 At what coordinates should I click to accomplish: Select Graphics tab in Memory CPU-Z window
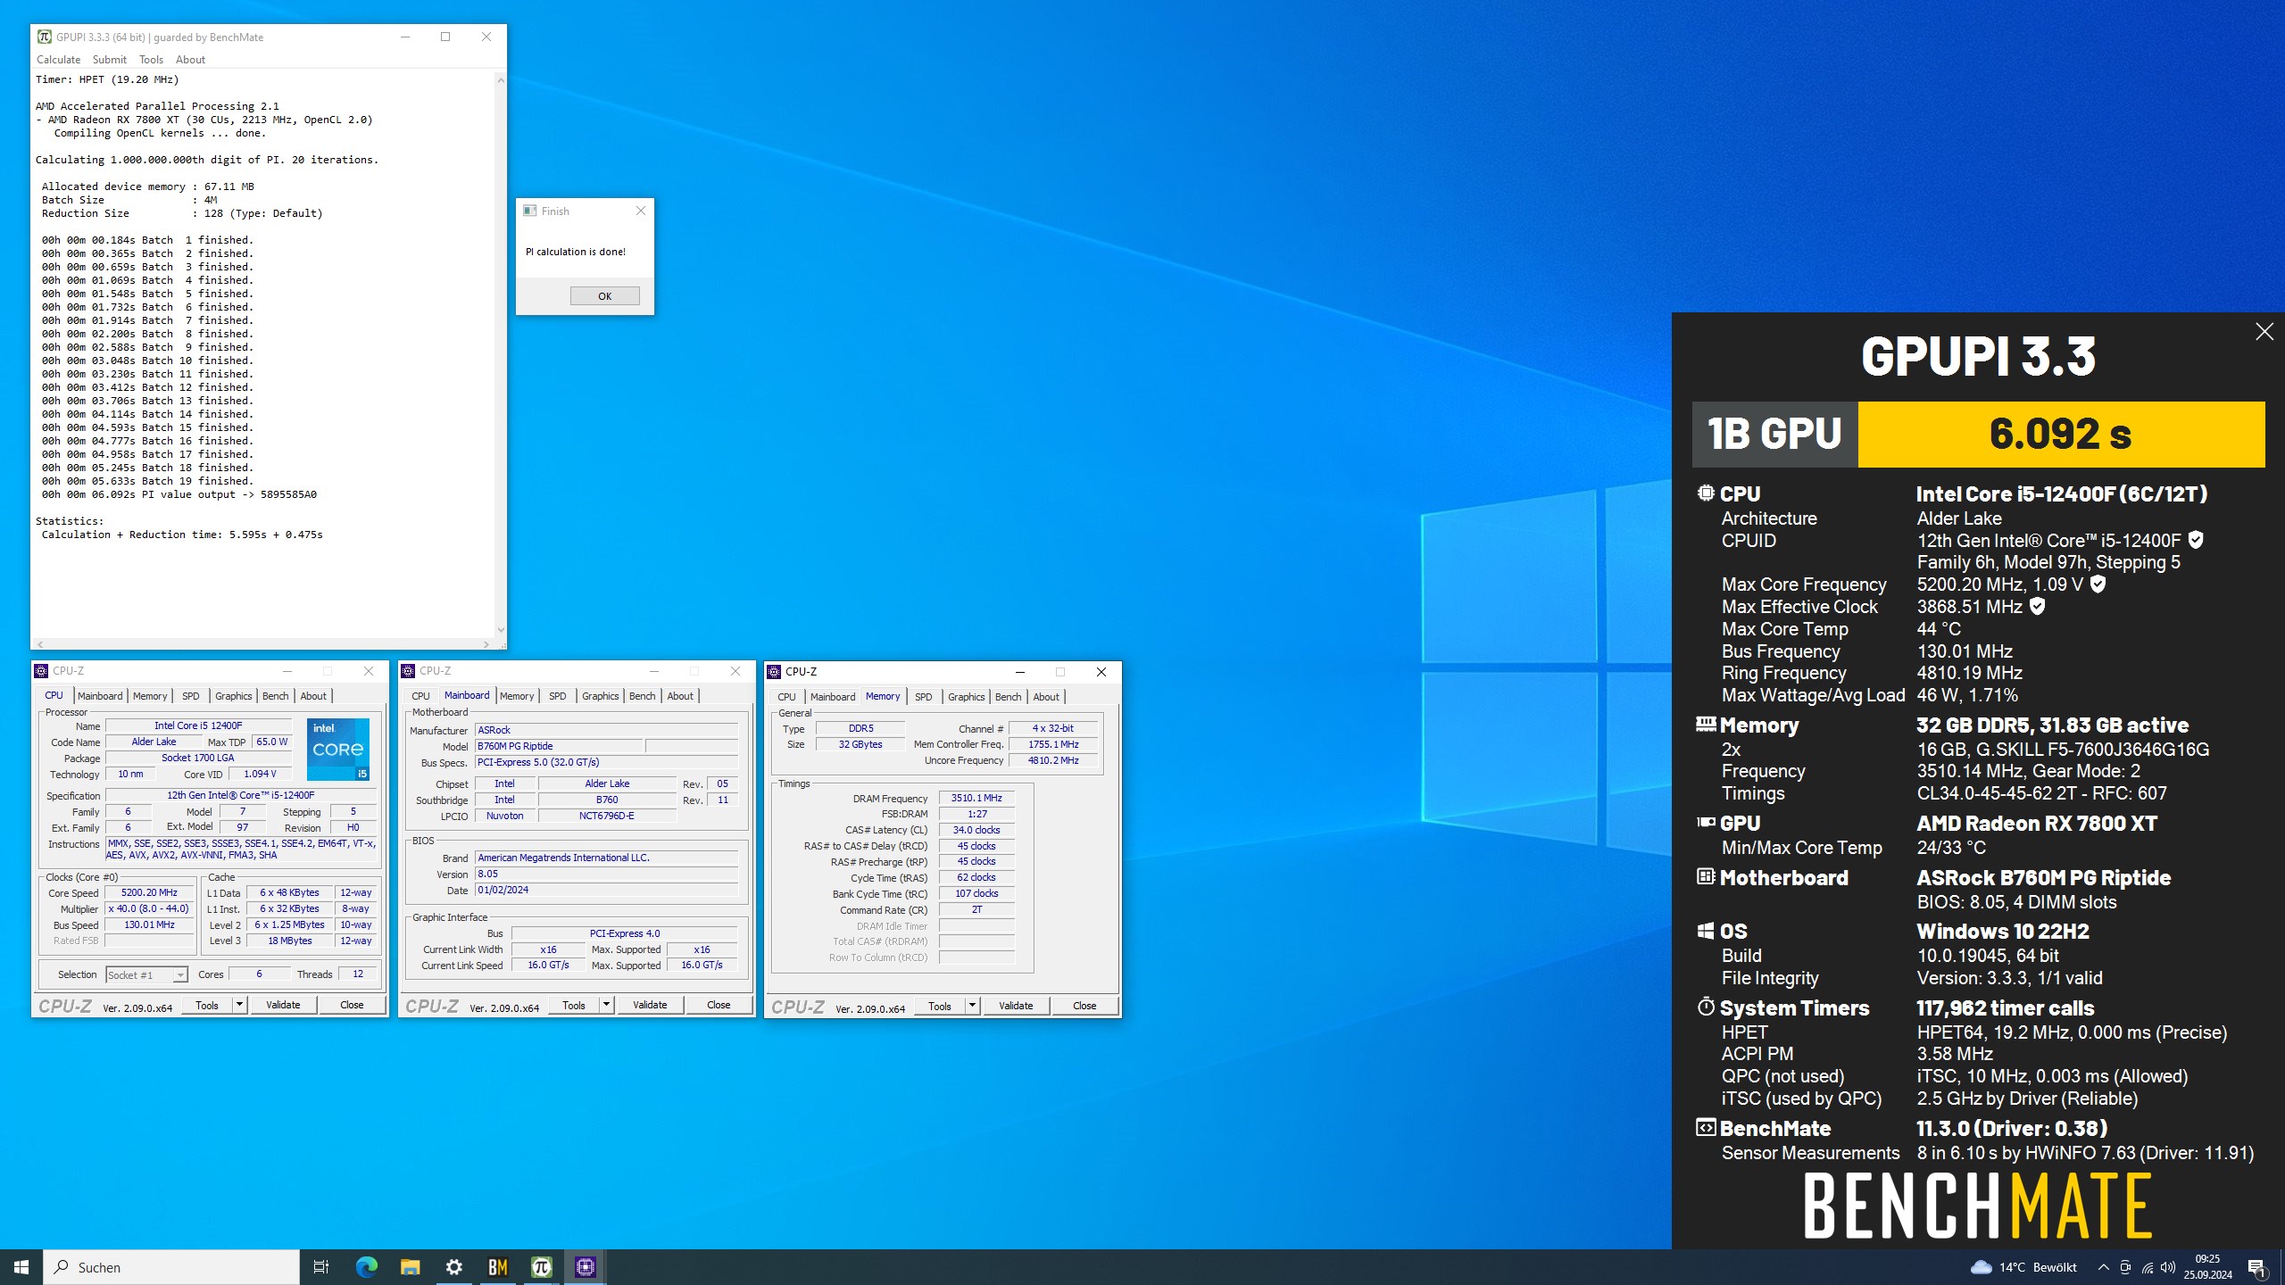(967, 697)
